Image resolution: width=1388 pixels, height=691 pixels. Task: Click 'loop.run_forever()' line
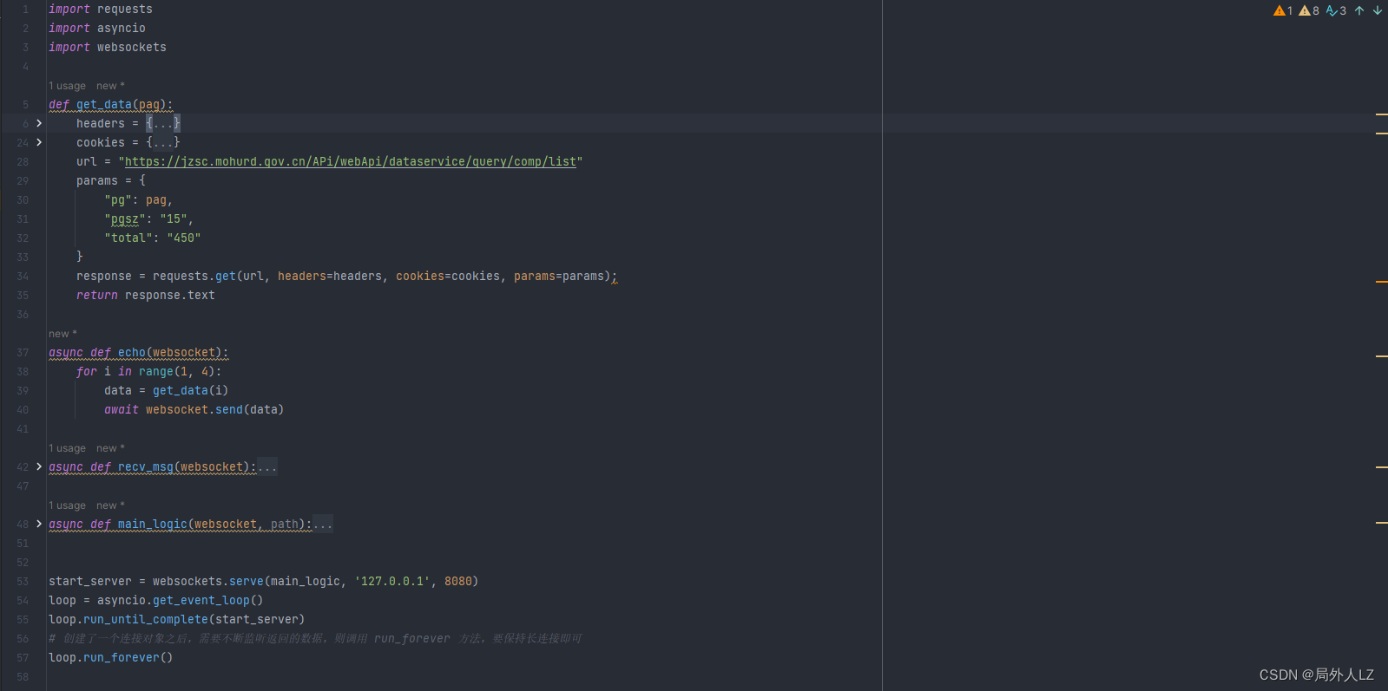click(x=111, y=657)
